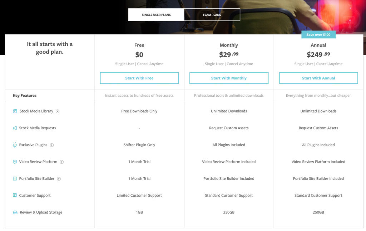Click the Customer Support feature label
The image size is (366, 231).
click(35, 196)
